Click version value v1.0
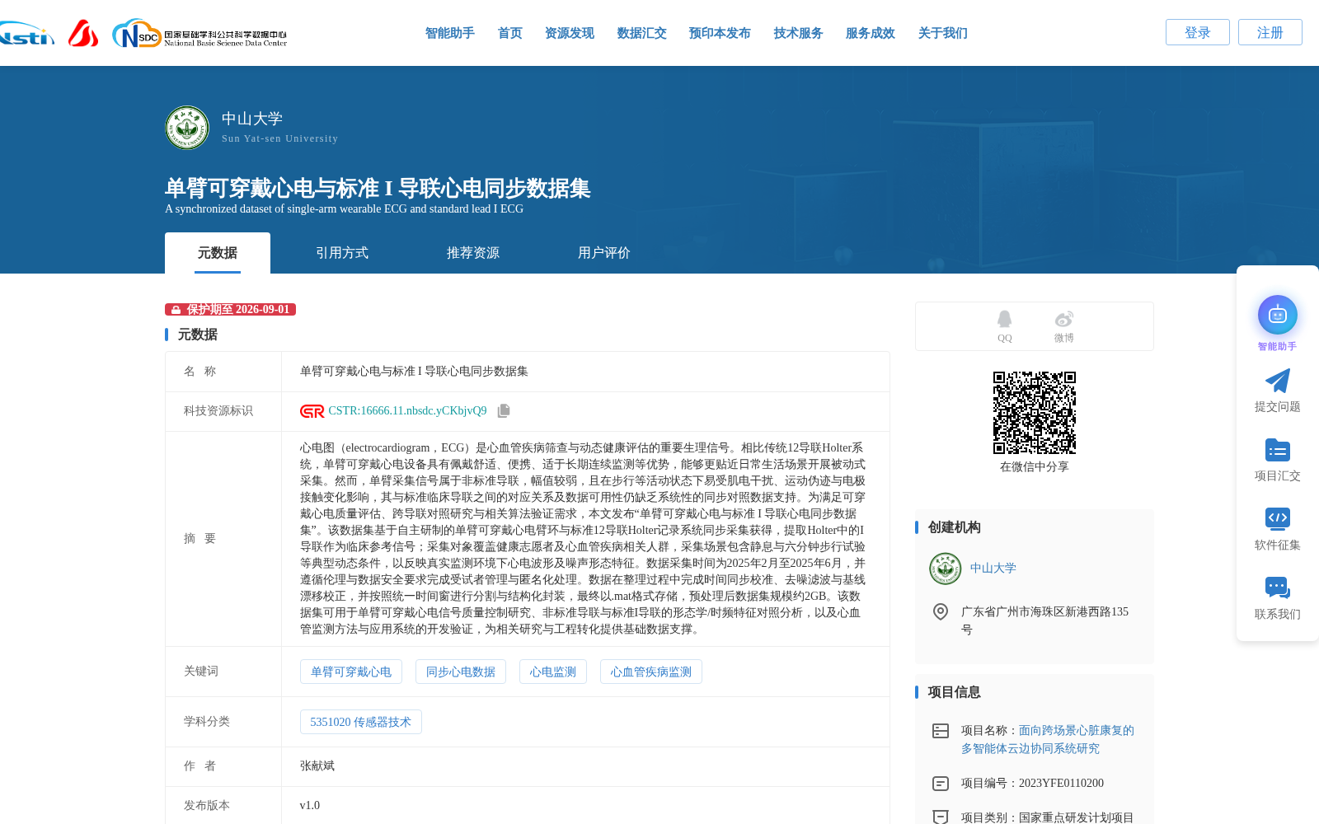Viewport: 1319px width, 824px height. tap(310, 806)
